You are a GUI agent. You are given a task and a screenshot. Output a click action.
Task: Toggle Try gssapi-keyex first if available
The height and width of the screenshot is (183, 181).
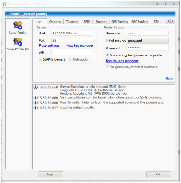107,67
